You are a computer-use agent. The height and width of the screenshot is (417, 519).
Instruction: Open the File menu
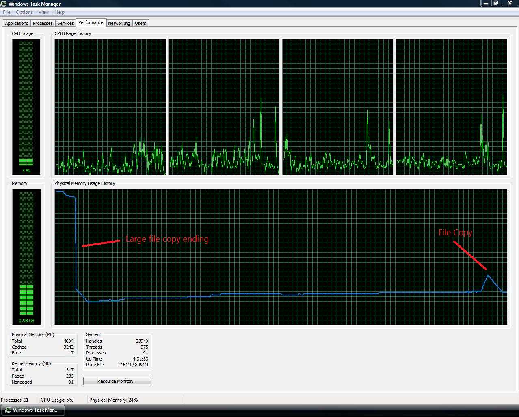[6, 12]
